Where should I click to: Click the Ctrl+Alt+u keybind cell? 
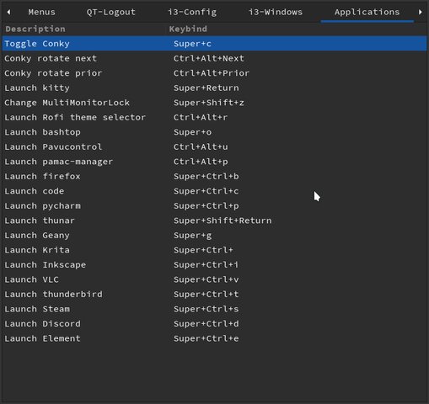coord(201,146)
